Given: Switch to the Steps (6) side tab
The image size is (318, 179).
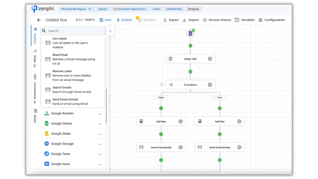Looking at the screenshot, I should click(35, 58).
